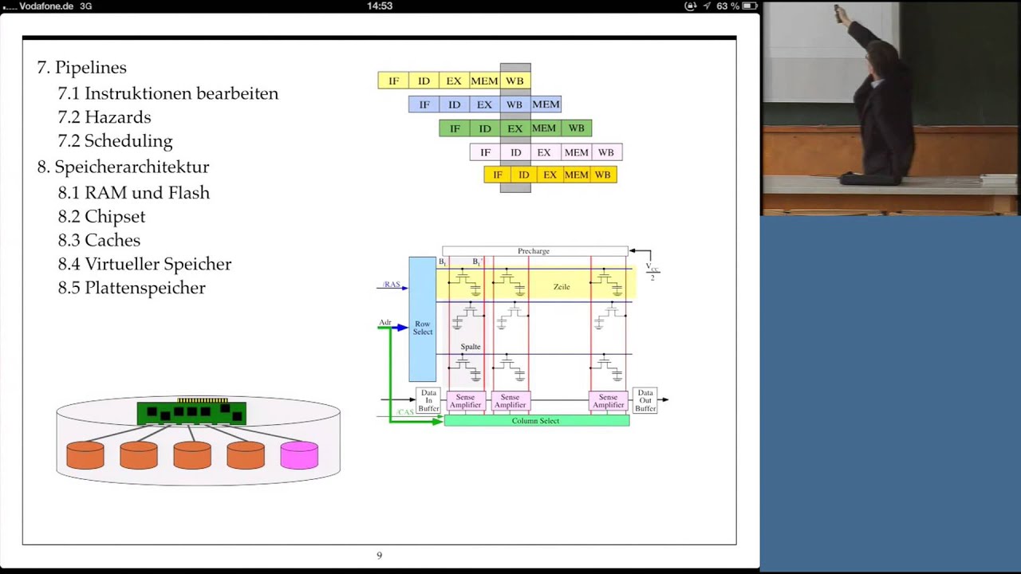Select the "8.1 RAM und Flash" line

tap(133, 193)
